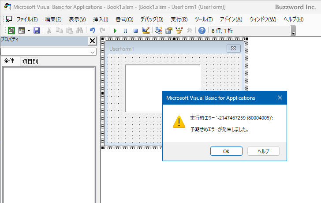
Task: Open the 編集(E) menu
Action: 53,19
